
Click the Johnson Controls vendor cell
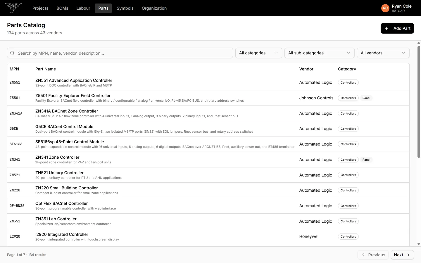(316, 98)
